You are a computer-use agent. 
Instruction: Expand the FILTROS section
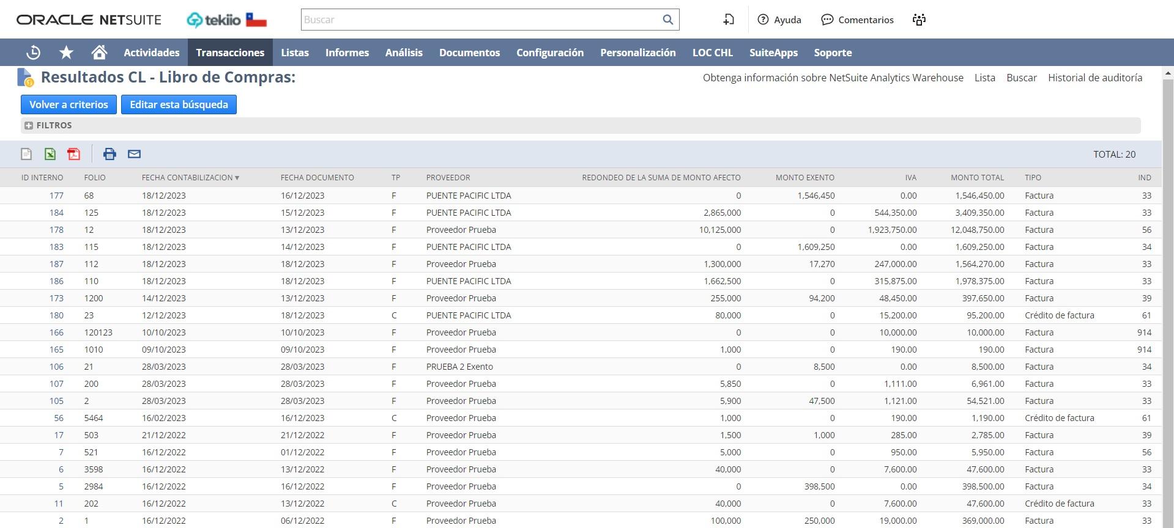click(29, 125)
